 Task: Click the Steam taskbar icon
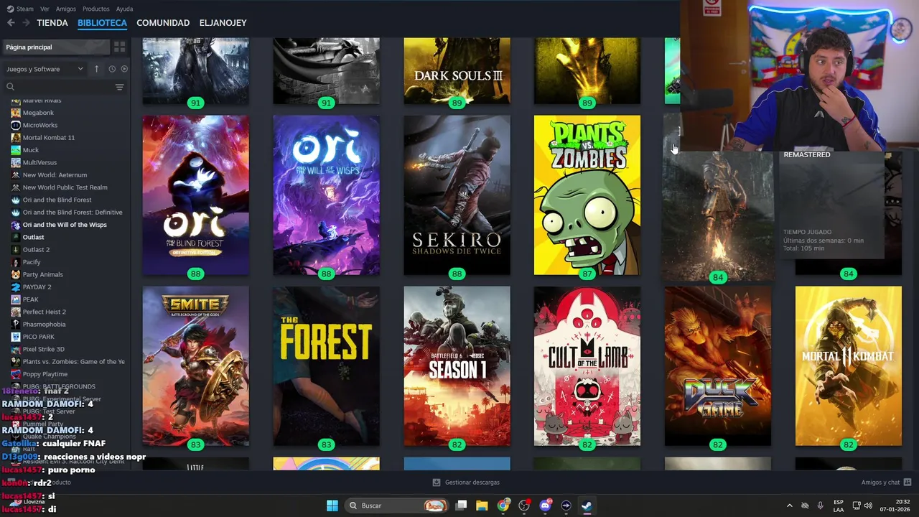[x=587, y=506]
